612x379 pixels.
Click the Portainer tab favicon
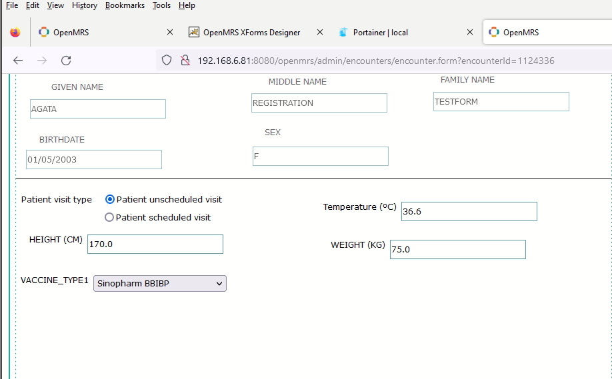pyautogui.click(x=343, y=32)
